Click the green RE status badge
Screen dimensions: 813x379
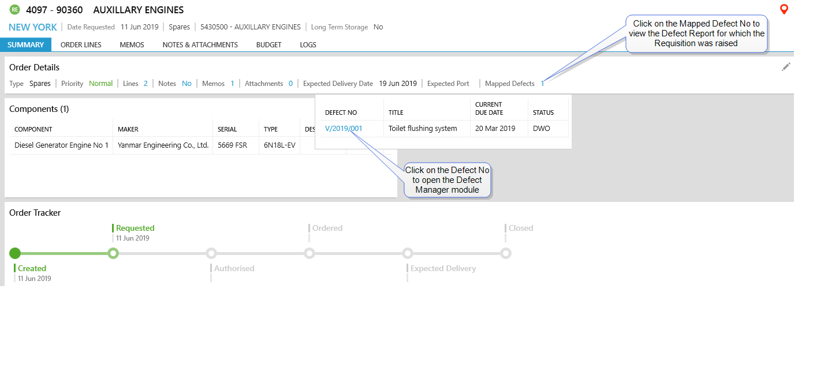(x=14, y=10)
